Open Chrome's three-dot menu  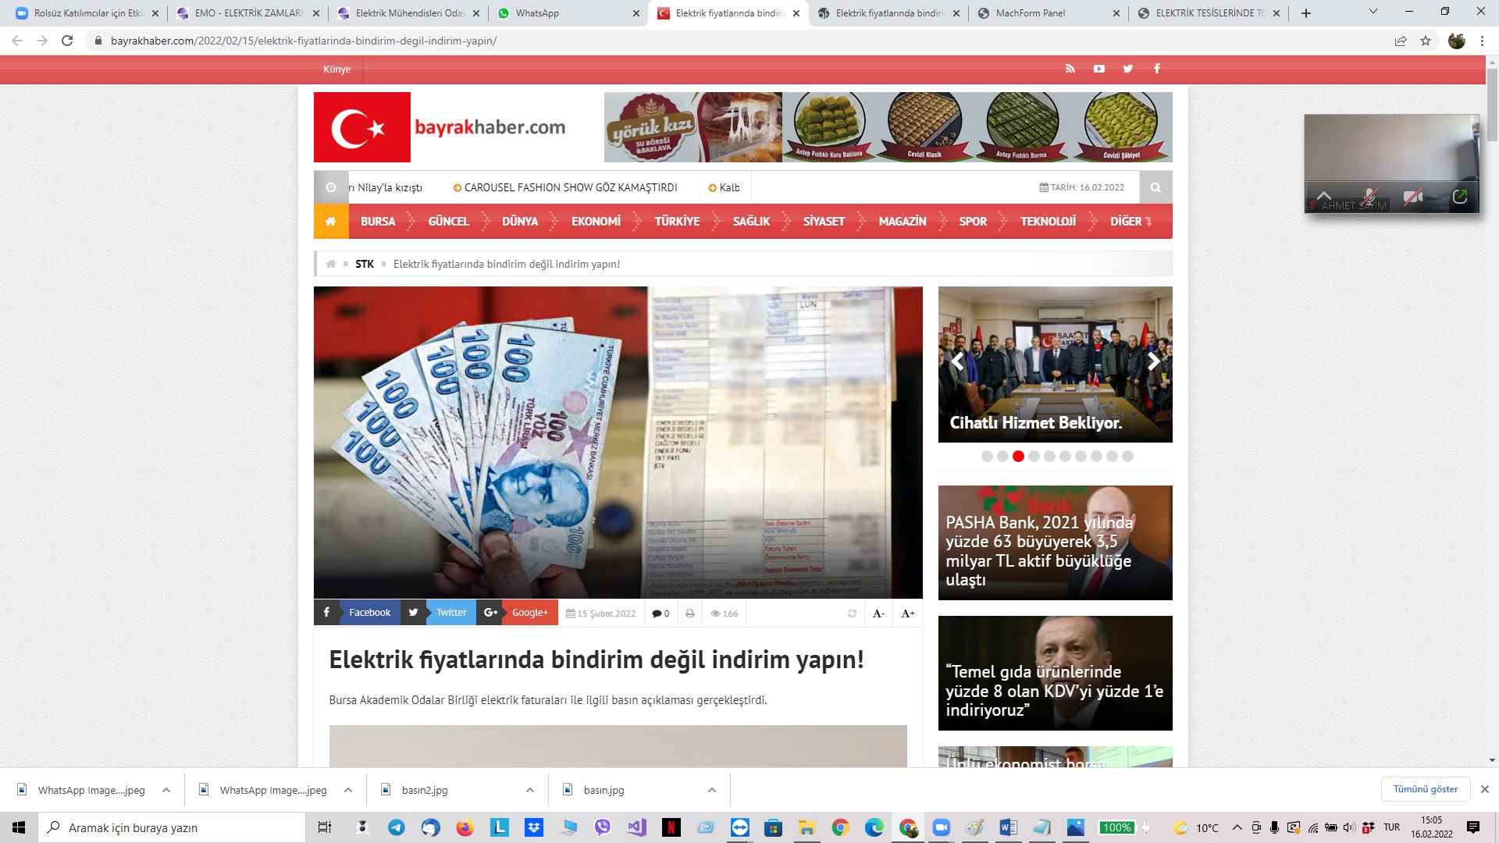(x=1482, y=41)
